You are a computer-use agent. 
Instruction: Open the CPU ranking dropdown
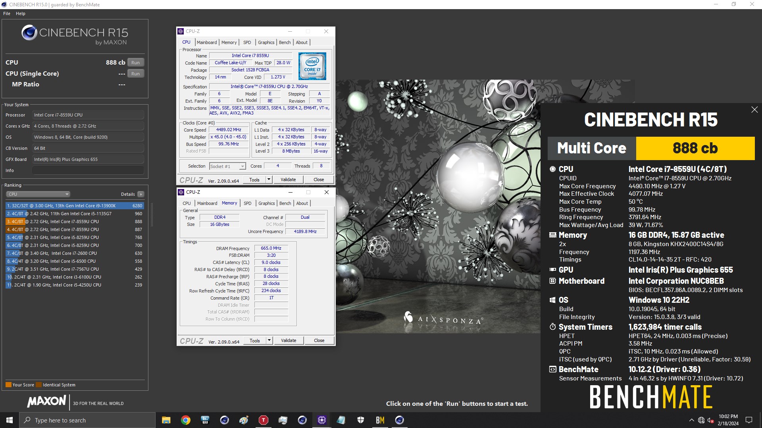pyautogui.click(x=38, y=194)
